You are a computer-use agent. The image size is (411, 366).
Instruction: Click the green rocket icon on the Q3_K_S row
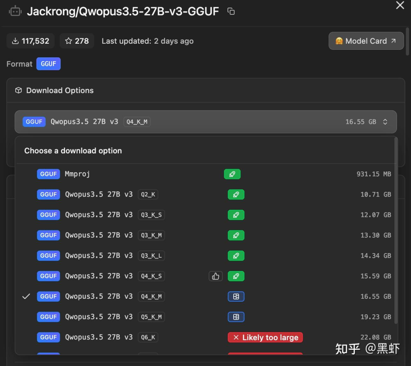236,215
